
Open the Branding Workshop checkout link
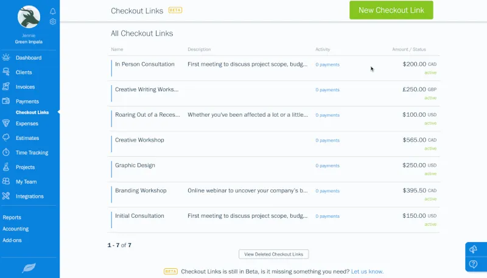click(x=141, y=190)
